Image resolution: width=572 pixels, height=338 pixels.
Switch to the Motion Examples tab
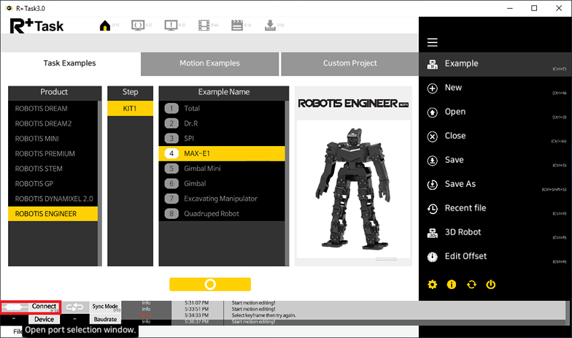point(210,63)
